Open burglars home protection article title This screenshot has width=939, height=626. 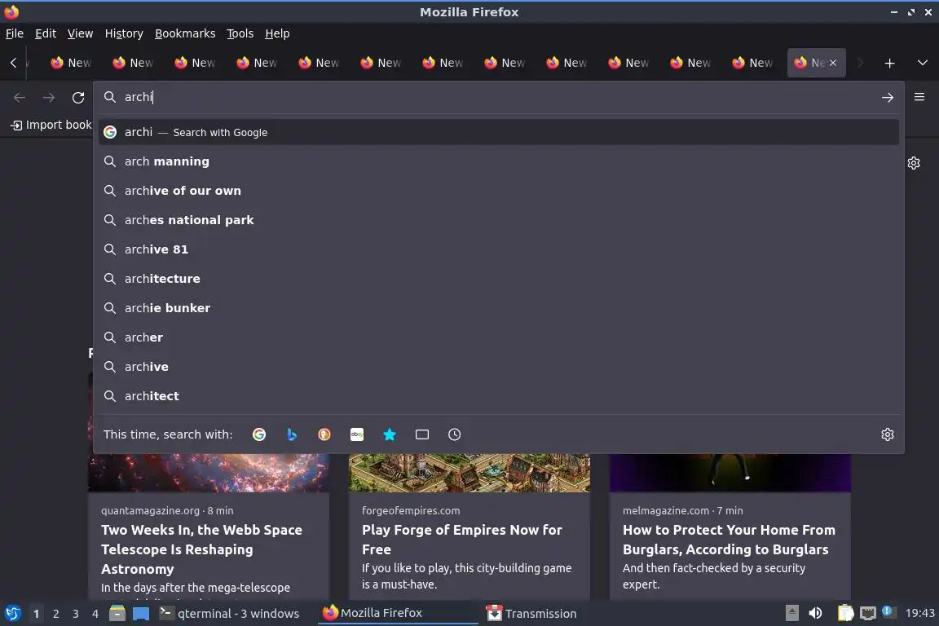click(x=729, y=539)
